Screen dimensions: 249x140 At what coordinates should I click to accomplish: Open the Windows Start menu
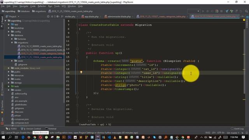(3, 137)
